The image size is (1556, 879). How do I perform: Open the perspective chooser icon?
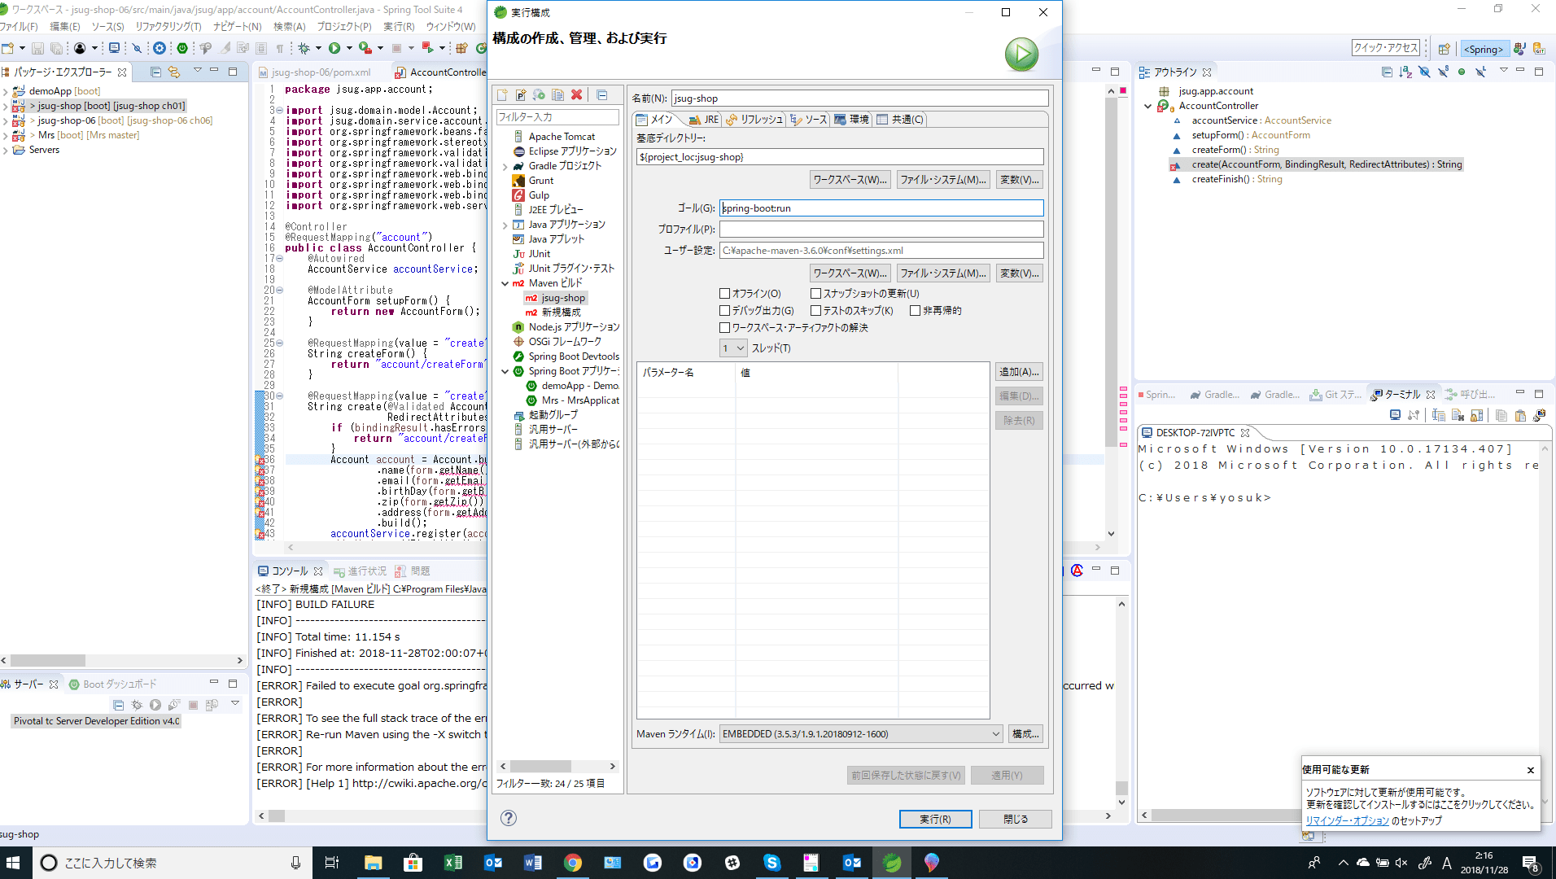click(1445, 49)
